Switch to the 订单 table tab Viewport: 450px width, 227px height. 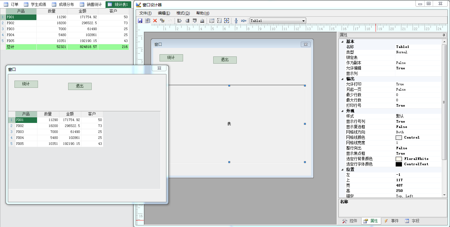[x=11, y=4]
